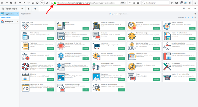Click the Productivité notes icon
198x107 pixels.
click(x=25, y=46)
